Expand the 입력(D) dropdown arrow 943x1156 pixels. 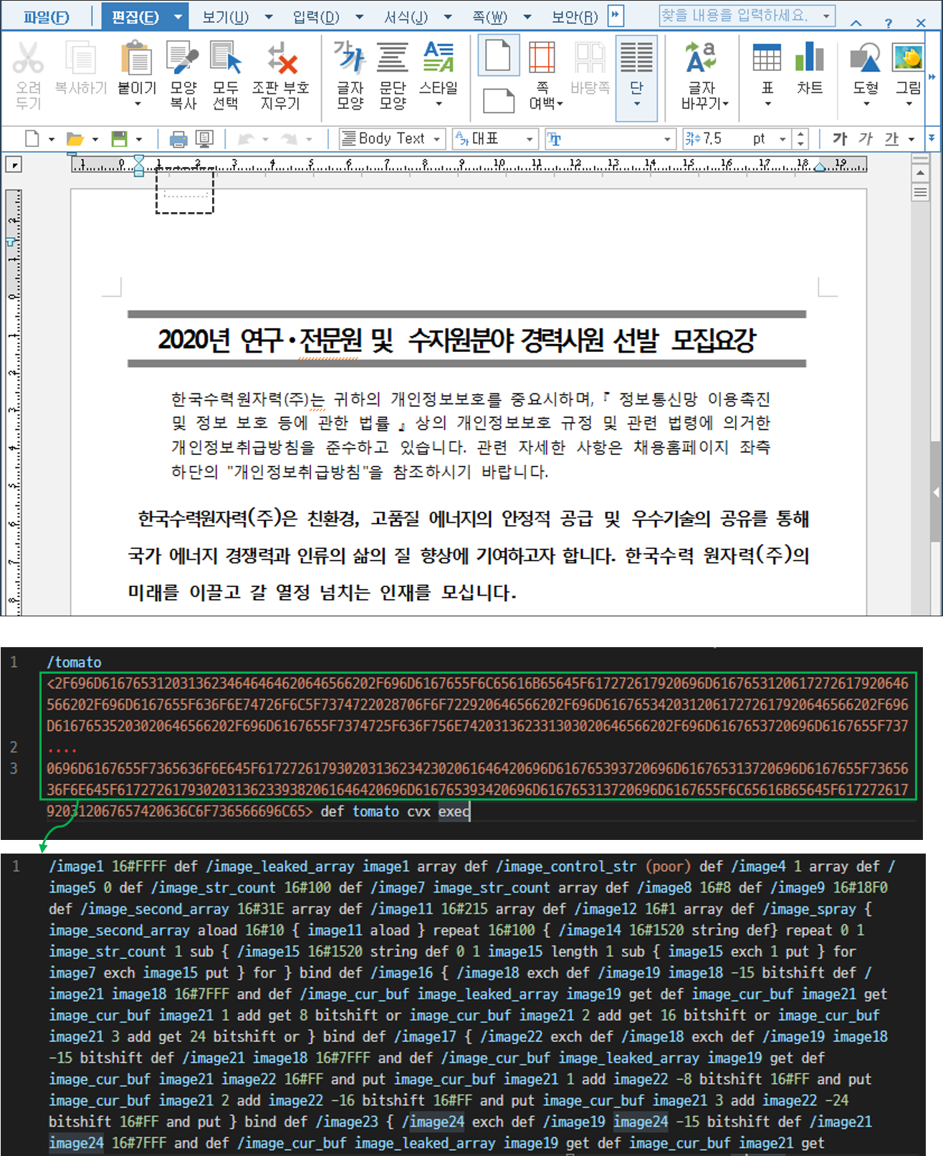[x=359, y=16]
